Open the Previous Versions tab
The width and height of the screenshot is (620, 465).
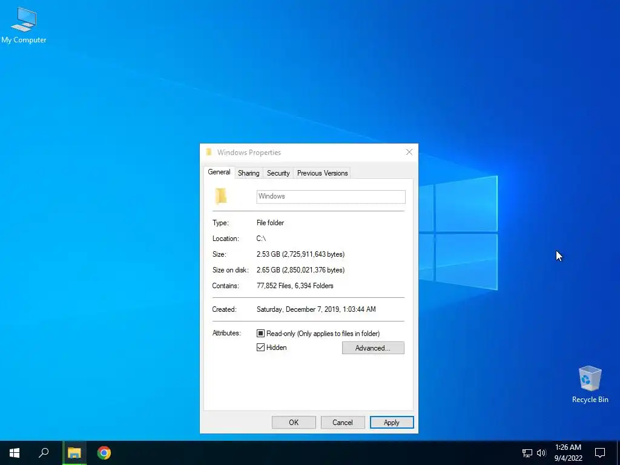(x=322, y=173)
